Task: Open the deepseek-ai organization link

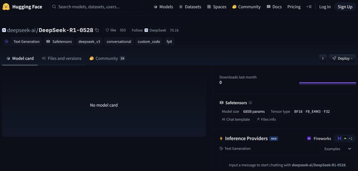Action: coord(21,30)
